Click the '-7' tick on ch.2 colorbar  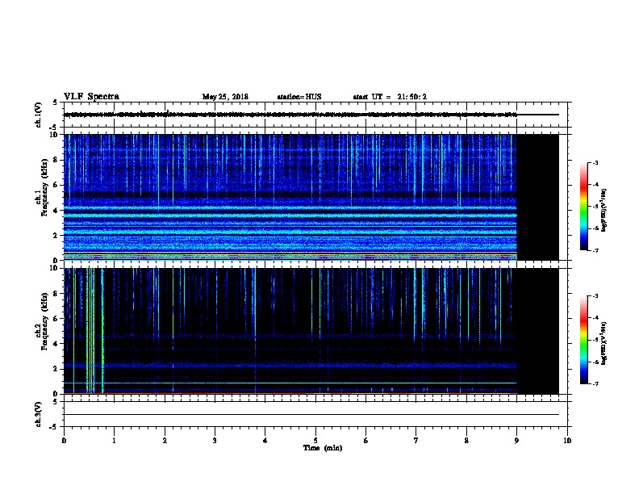(595, 384)
